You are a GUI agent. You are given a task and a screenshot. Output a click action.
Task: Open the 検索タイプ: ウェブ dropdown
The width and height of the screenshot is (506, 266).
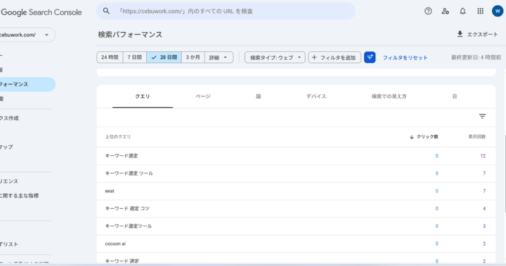[x=275, y=57]
